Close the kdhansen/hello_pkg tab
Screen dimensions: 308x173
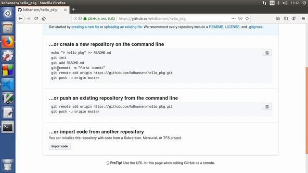point(65,10)
